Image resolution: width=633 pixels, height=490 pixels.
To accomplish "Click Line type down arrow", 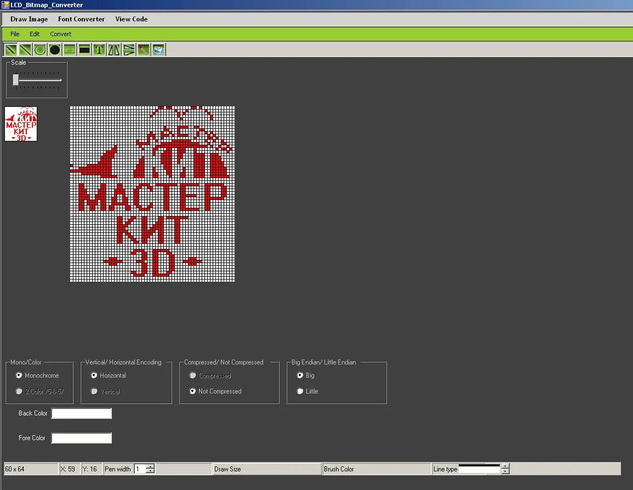I will (x=505, y=471).
